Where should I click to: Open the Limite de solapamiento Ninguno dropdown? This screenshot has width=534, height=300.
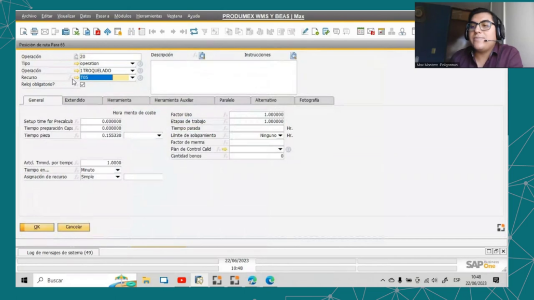point(280,135)
